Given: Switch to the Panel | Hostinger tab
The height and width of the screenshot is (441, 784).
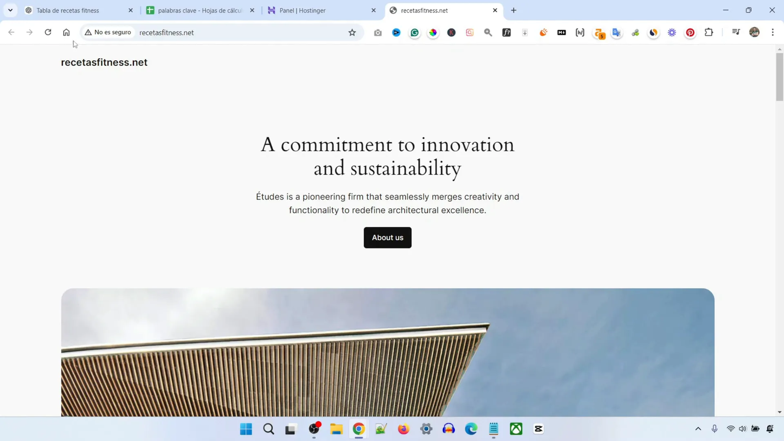Looking at the screenshot, I should pyautogui.click(x=302, y=10).
